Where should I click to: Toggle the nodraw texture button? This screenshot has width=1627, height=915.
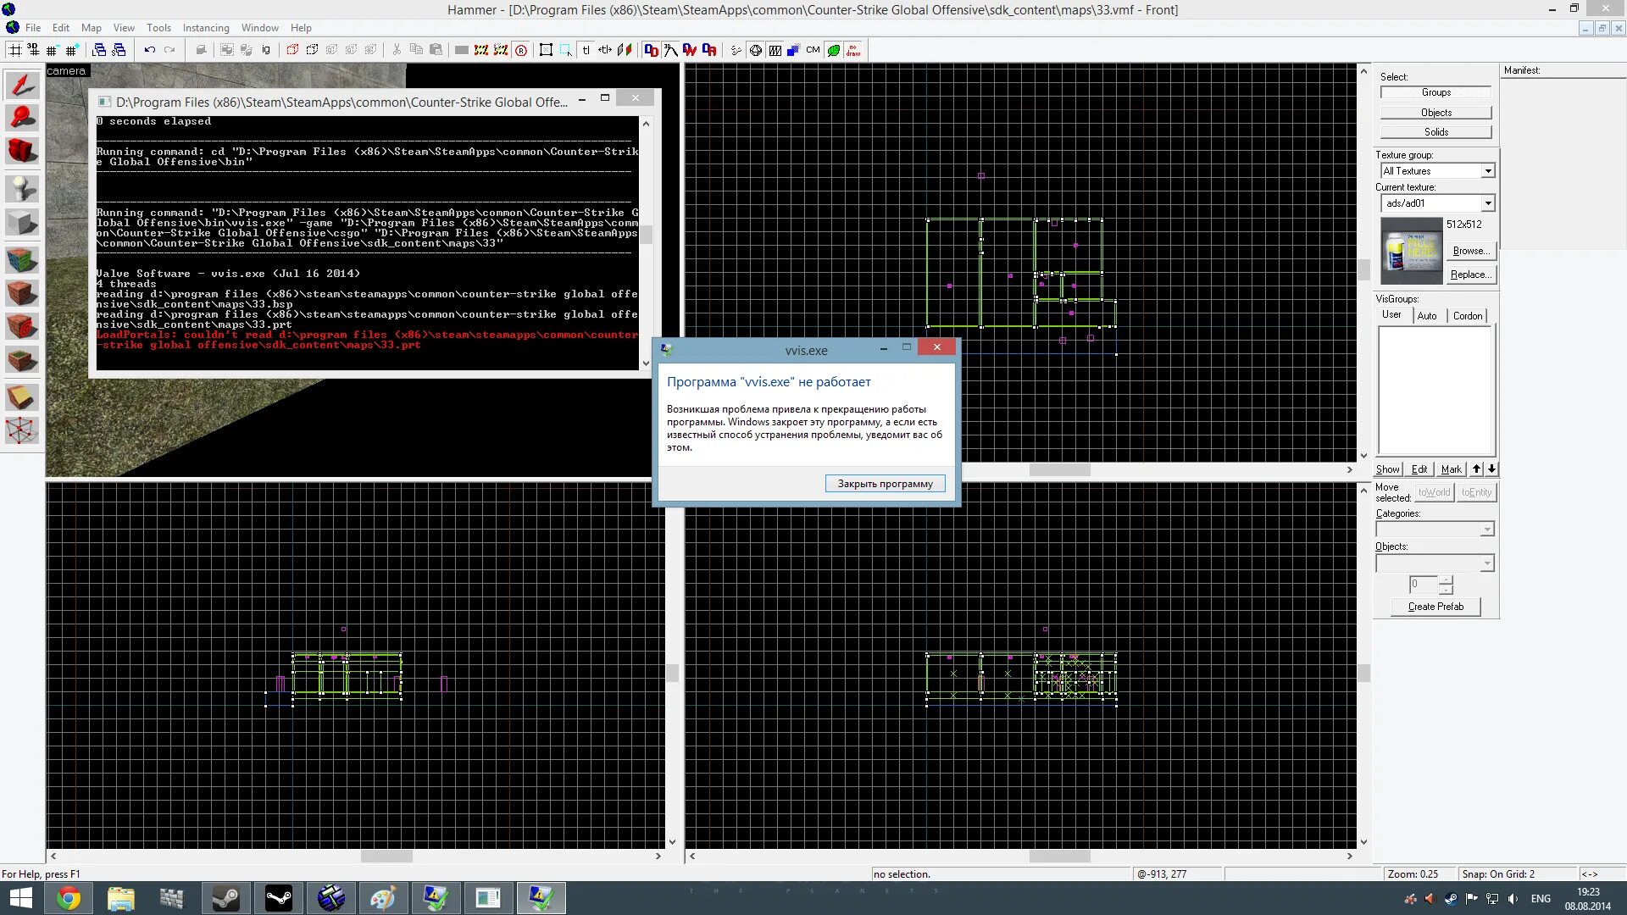[853, 50]
